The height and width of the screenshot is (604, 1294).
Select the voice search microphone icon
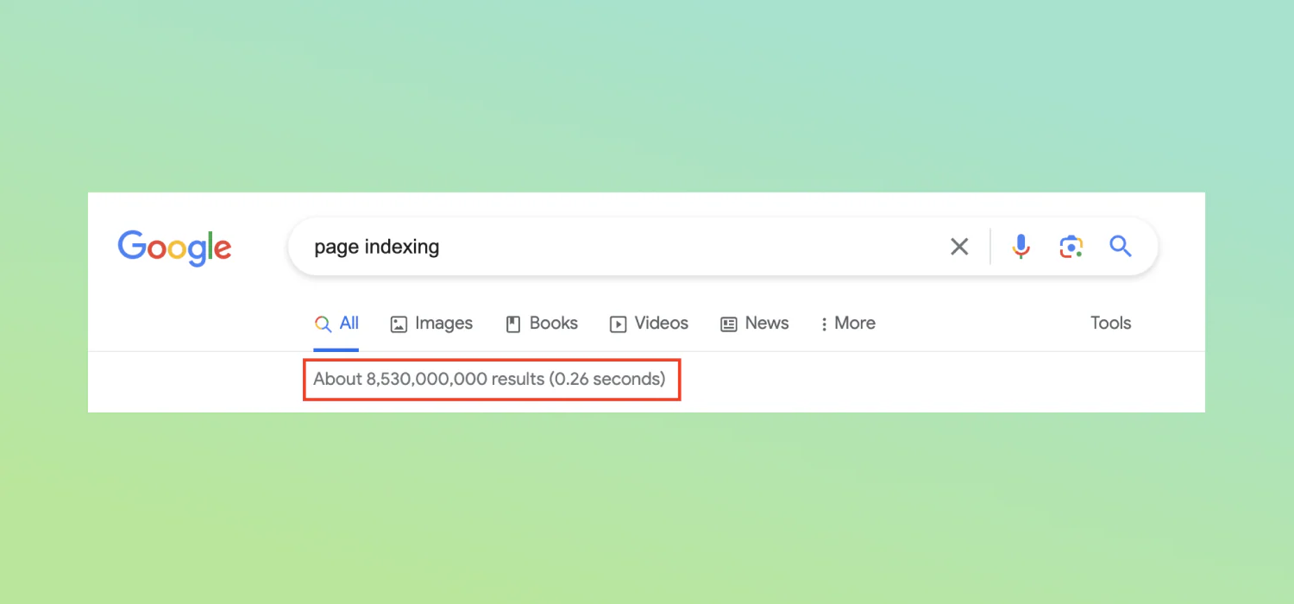coord(1021,246)
